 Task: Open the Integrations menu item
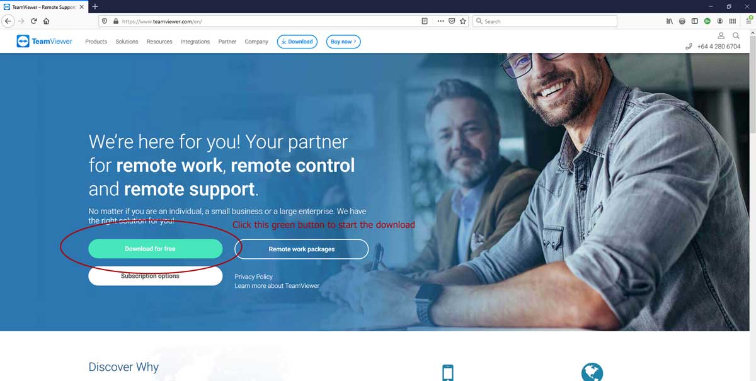click(195, 42)
